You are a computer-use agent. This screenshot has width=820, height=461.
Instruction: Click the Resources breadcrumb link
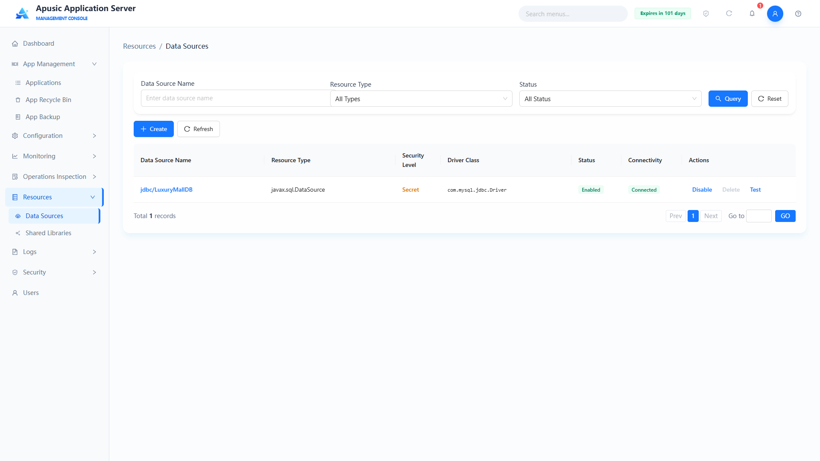[139, 46]
